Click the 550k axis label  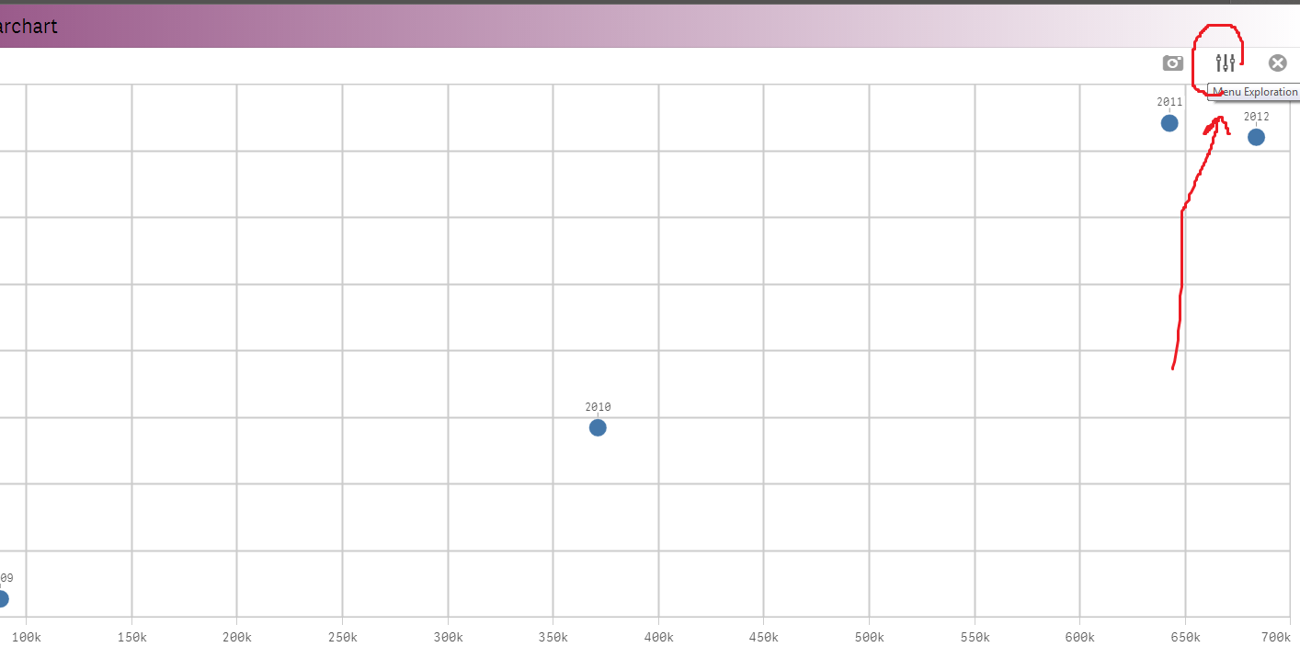975,636
